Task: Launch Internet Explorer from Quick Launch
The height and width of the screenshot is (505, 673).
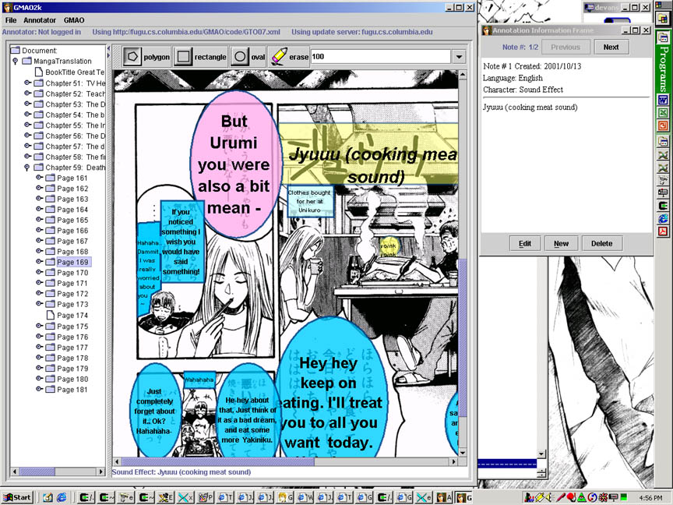Action: click(62, 497)
